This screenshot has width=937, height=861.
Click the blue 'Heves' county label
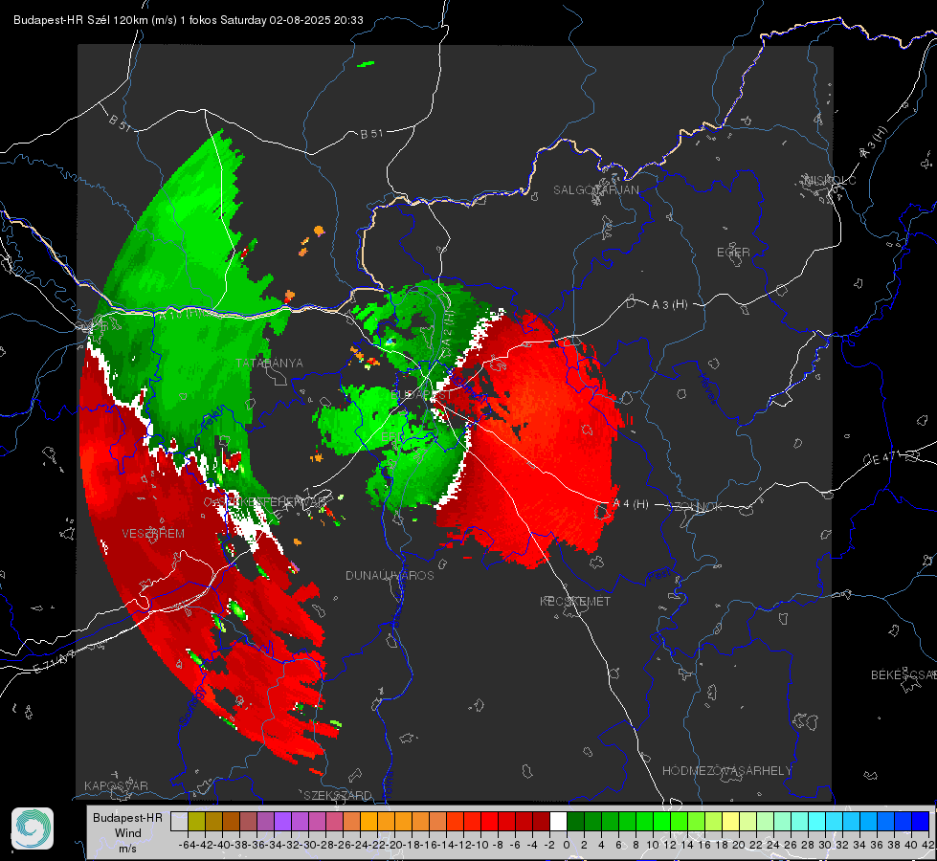[x=708, y=389]
